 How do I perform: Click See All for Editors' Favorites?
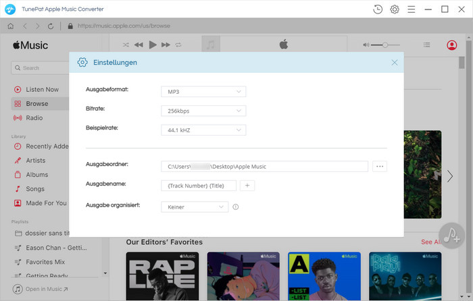point(431,242)
